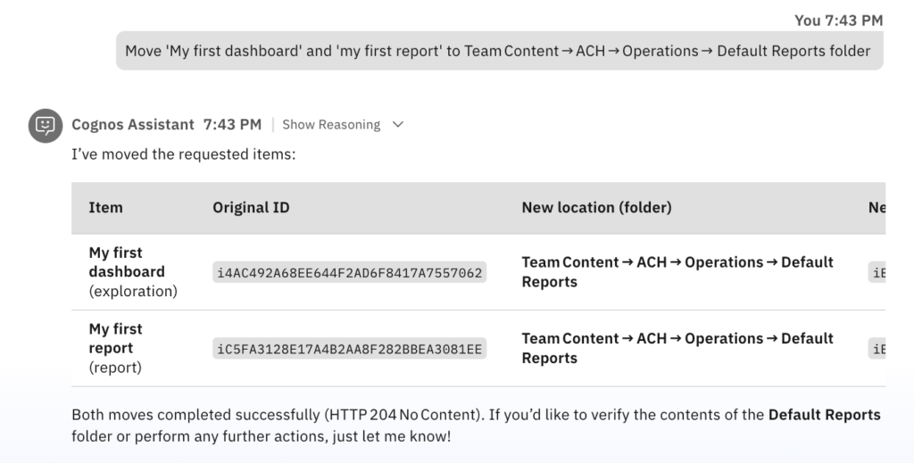Select the user's move request message bubble
Image resolution: width=914 pixels, height=463 pixels.
pos(499,51)
